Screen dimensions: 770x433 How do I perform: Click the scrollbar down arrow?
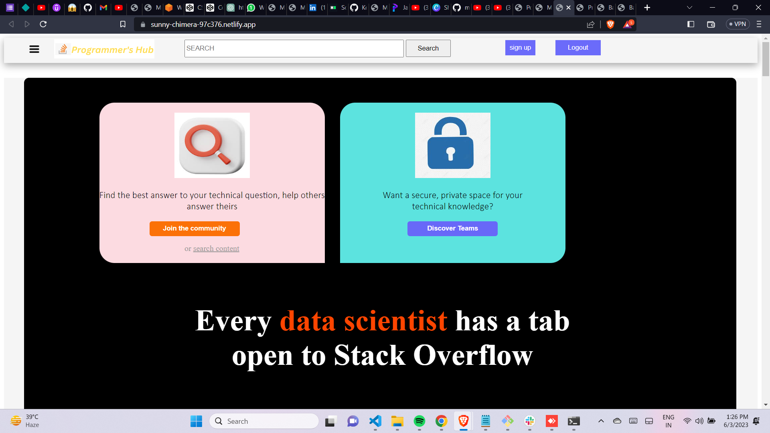pos(766,405)
